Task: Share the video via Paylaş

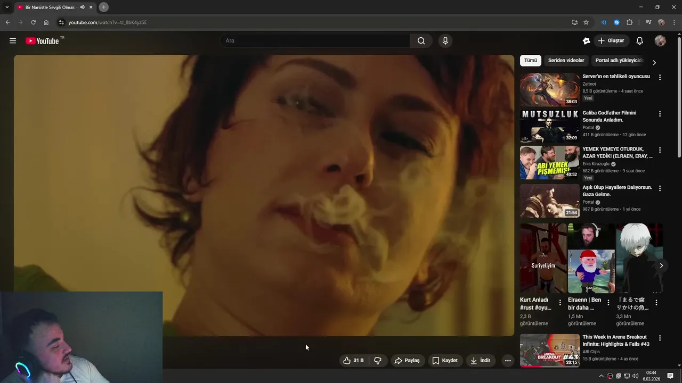Action: click(407, 361)
